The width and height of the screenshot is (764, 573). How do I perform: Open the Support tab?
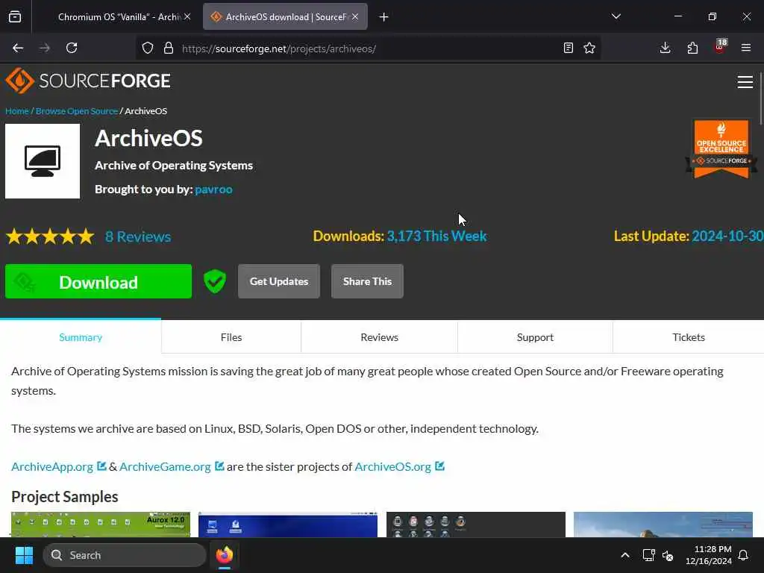pos(535,336)
